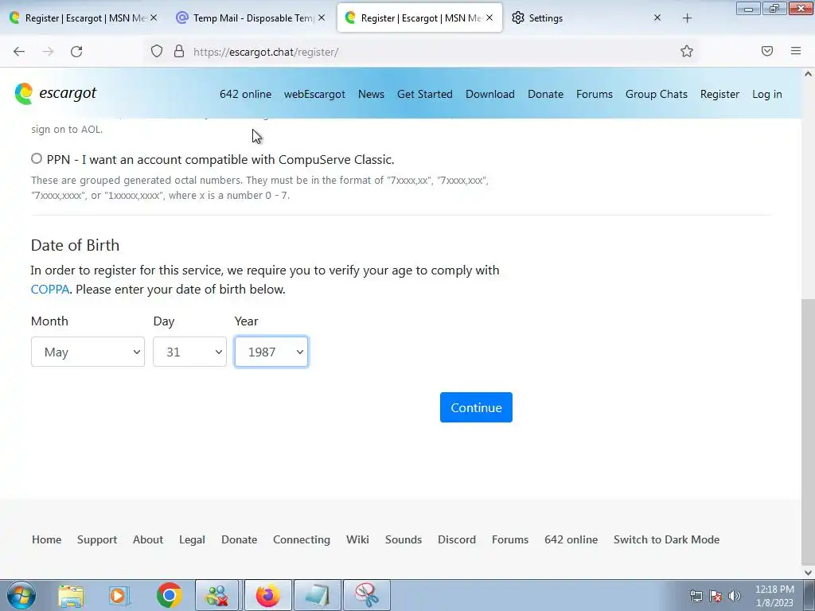The height and width of the screenshot is (611, 815).
Task: Click the footer Forums link
Action: tap(510, 539)
